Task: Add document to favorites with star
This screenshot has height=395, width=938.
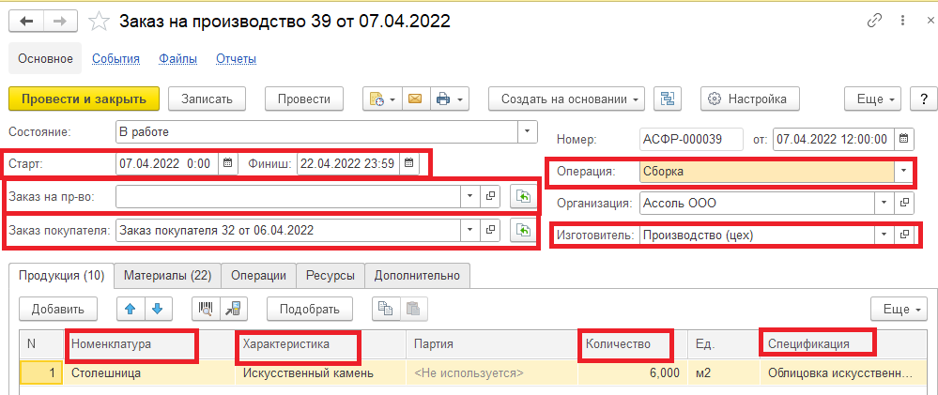Action: (x=99, y=22)
